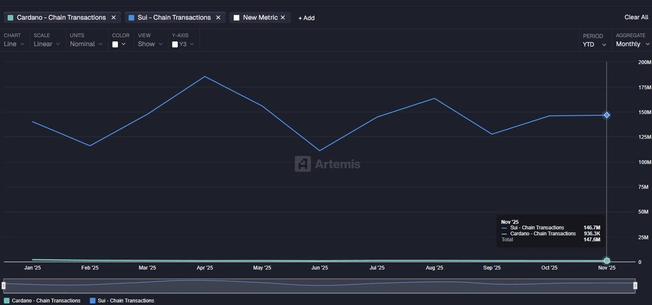This screenshot has width=652, height=305.
Task: Open the Y-Axis Y3 dropdown
Action: [x=183, y=44]
